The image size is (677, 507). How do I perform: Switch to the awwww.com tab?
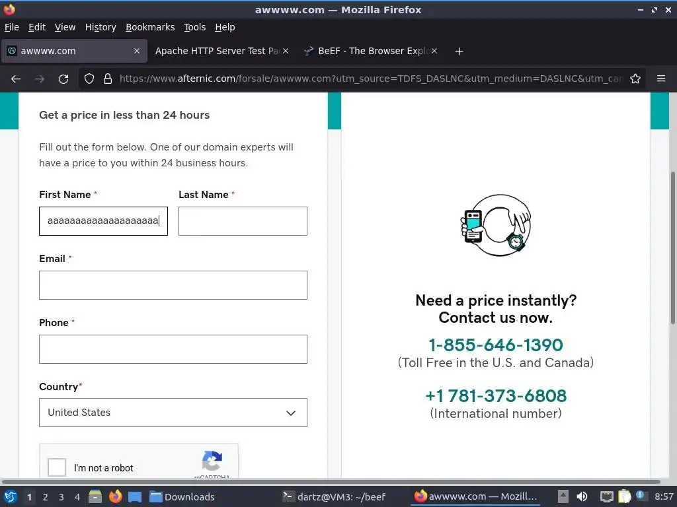[x=74, y=51]
